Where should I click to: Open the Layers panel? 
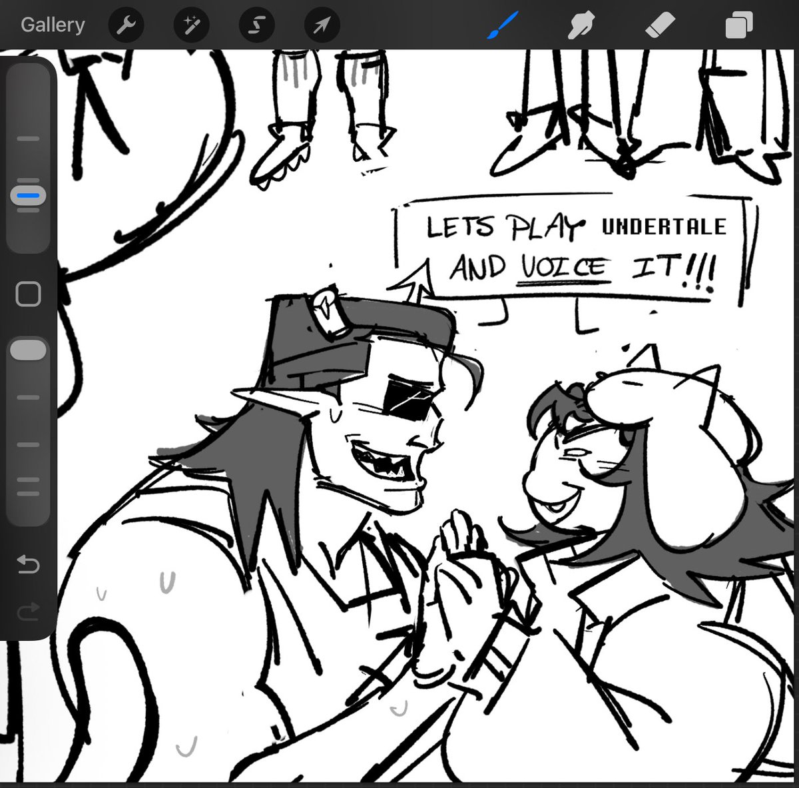point(738,26)
